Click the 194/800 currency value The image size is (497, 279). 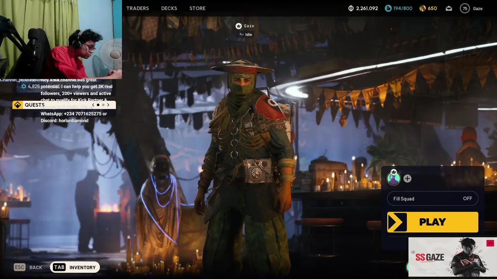(x=403, y=8)
